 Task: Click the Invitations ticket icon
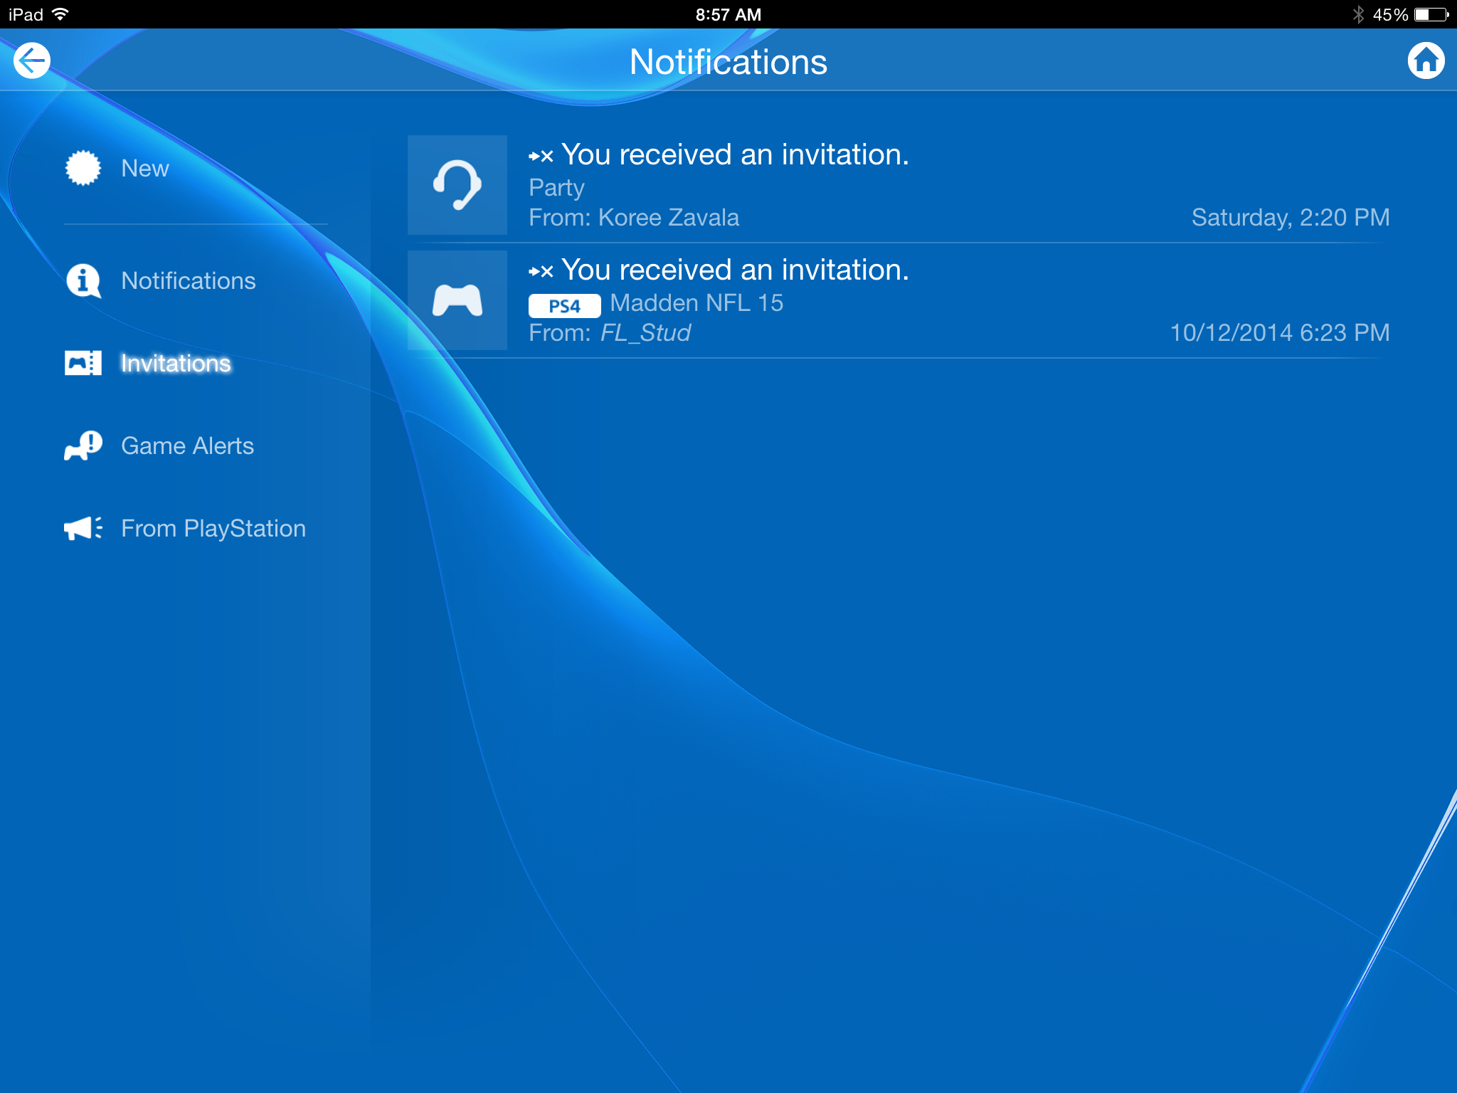coord(83,363)
